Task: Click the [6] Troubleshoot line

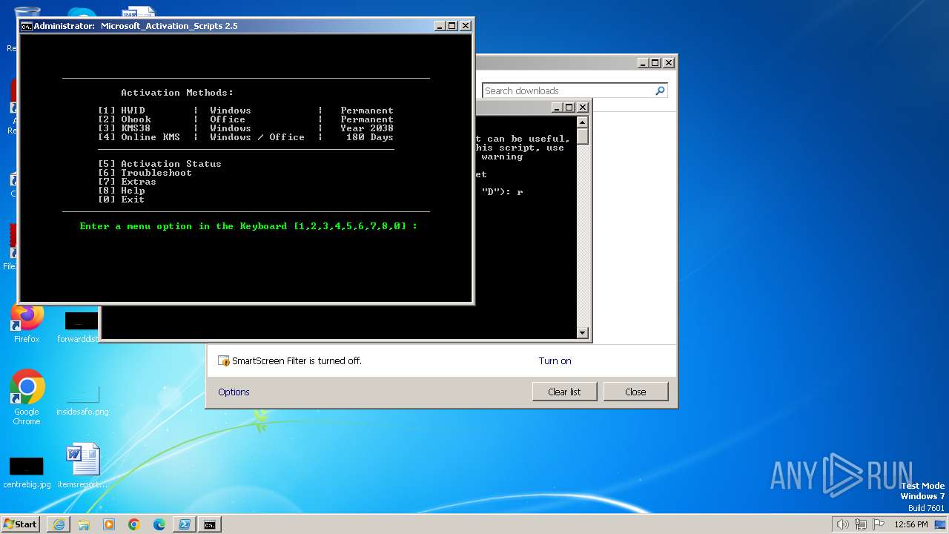Action: [145, 173]
